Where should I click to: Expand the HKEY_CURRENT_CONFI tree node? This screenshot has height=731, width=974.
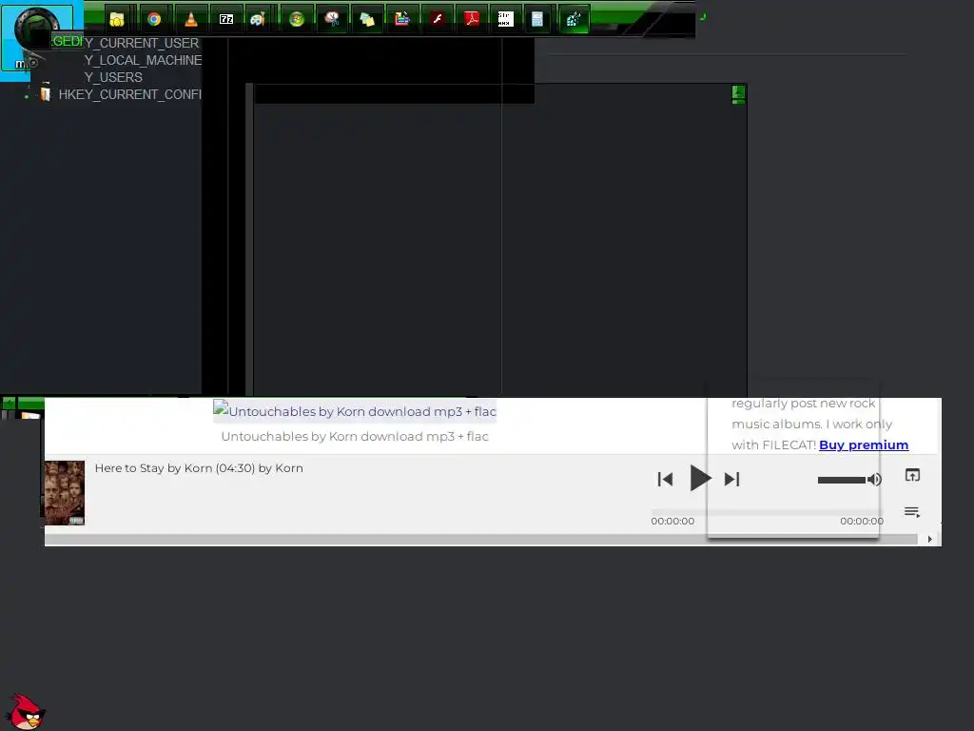tap(27, 96)
